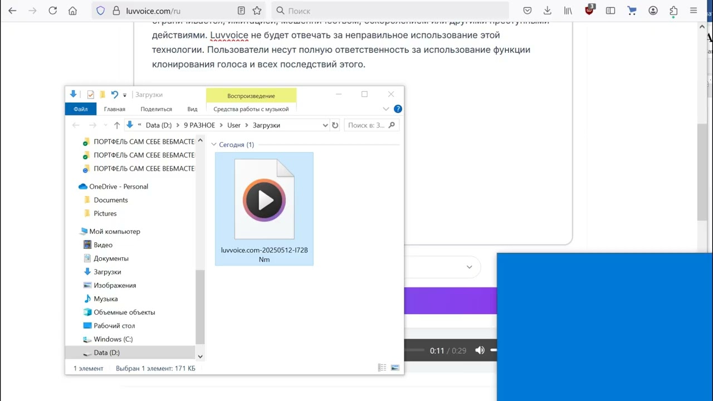Open Видео folder in navigation pane

(103, 245)
